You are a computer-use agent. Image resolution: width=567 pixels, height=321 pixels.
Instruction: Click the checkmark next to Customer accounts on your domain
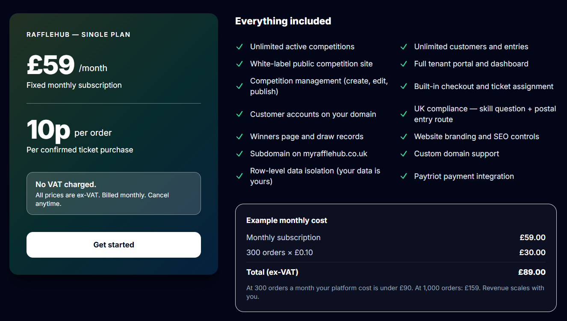[240, 114]
